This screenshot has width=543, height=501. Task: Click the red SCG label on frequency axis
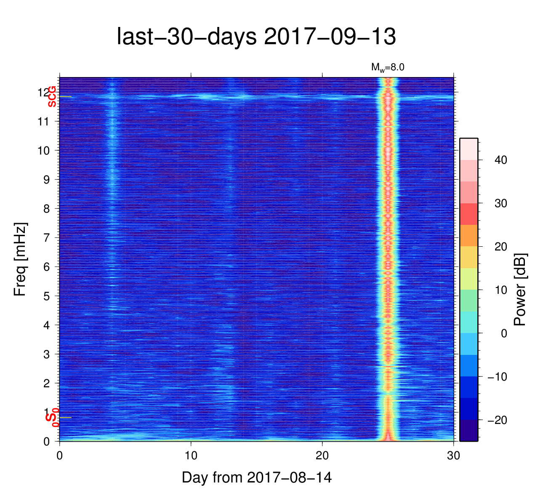tap(52, 96)
